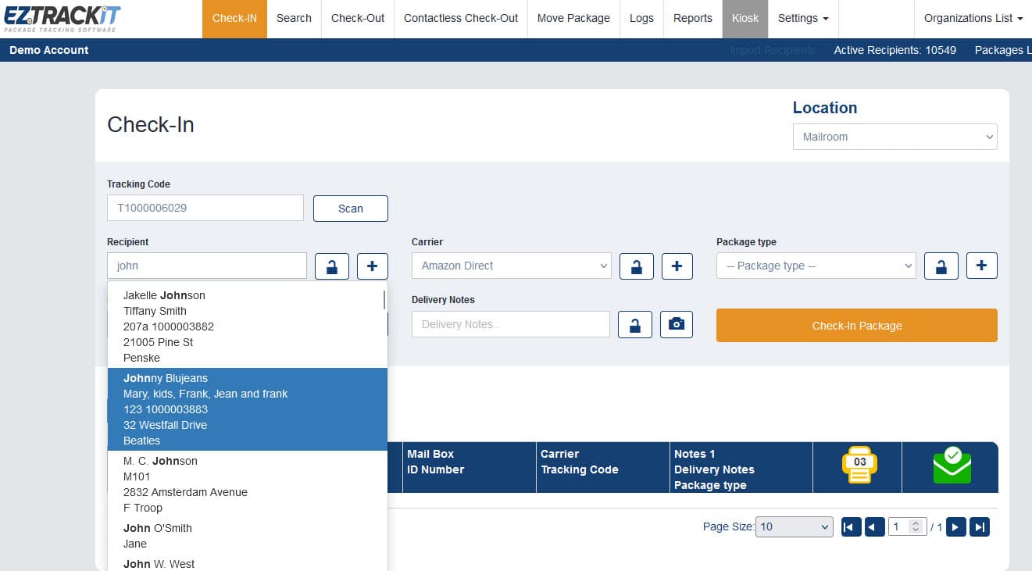Click the yellow printer icon in table header
1032x571 pixels.
pos(859,465)
